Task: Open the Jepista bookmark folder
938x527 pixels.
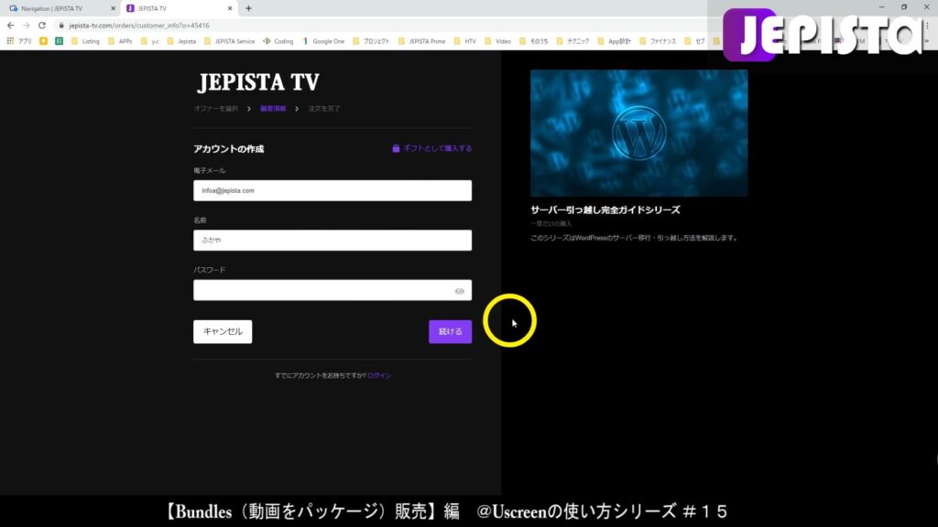Action: (182, 41)
